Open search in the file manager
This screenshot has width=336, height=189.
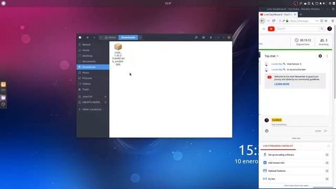click(196, 37)
